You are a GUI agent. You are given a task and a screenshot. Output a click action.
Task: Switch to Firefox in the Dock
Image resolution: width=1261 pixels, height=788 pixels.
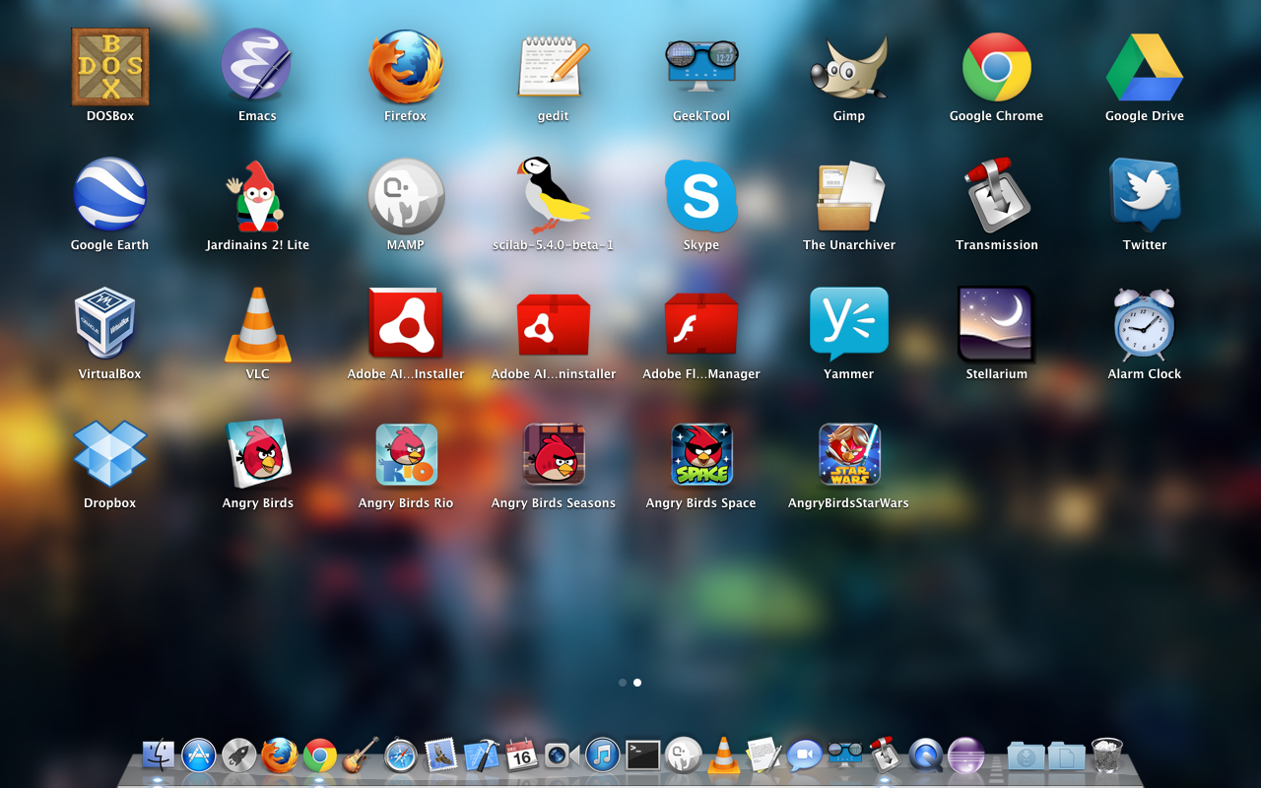click(280, 755)
